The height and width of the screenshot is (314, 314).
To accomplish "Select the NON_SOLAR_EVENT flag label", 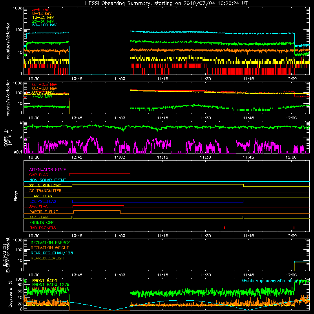I will pyautogui.click(x=47, y=180).
